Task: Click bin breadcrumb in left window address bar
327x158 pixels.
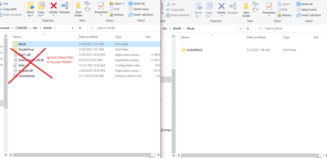Action: pos(35,28)
